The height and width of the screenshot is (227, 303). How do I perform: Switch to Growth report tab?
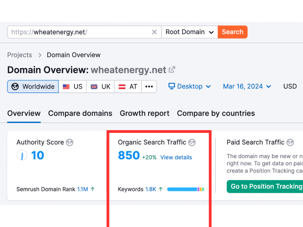pos(145,113)
